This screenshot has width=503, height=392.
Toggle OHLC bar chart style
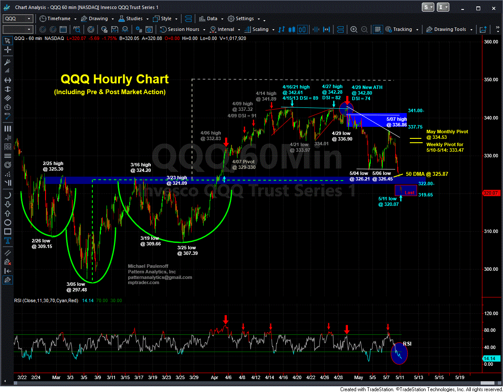[282, 30]
